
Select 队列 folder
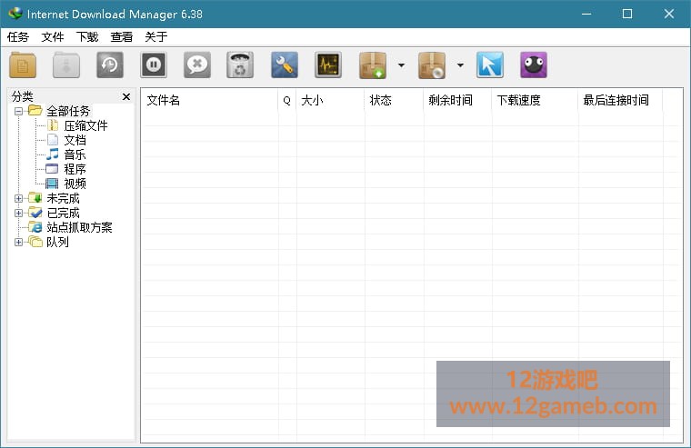pos(57,242)
